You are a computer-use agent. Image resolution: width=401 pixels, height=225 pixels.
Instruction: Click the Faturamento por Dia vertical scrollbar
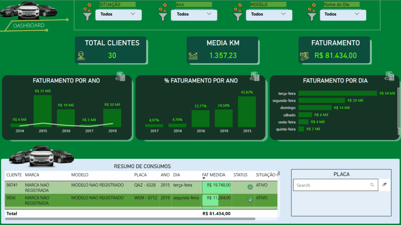399,109
